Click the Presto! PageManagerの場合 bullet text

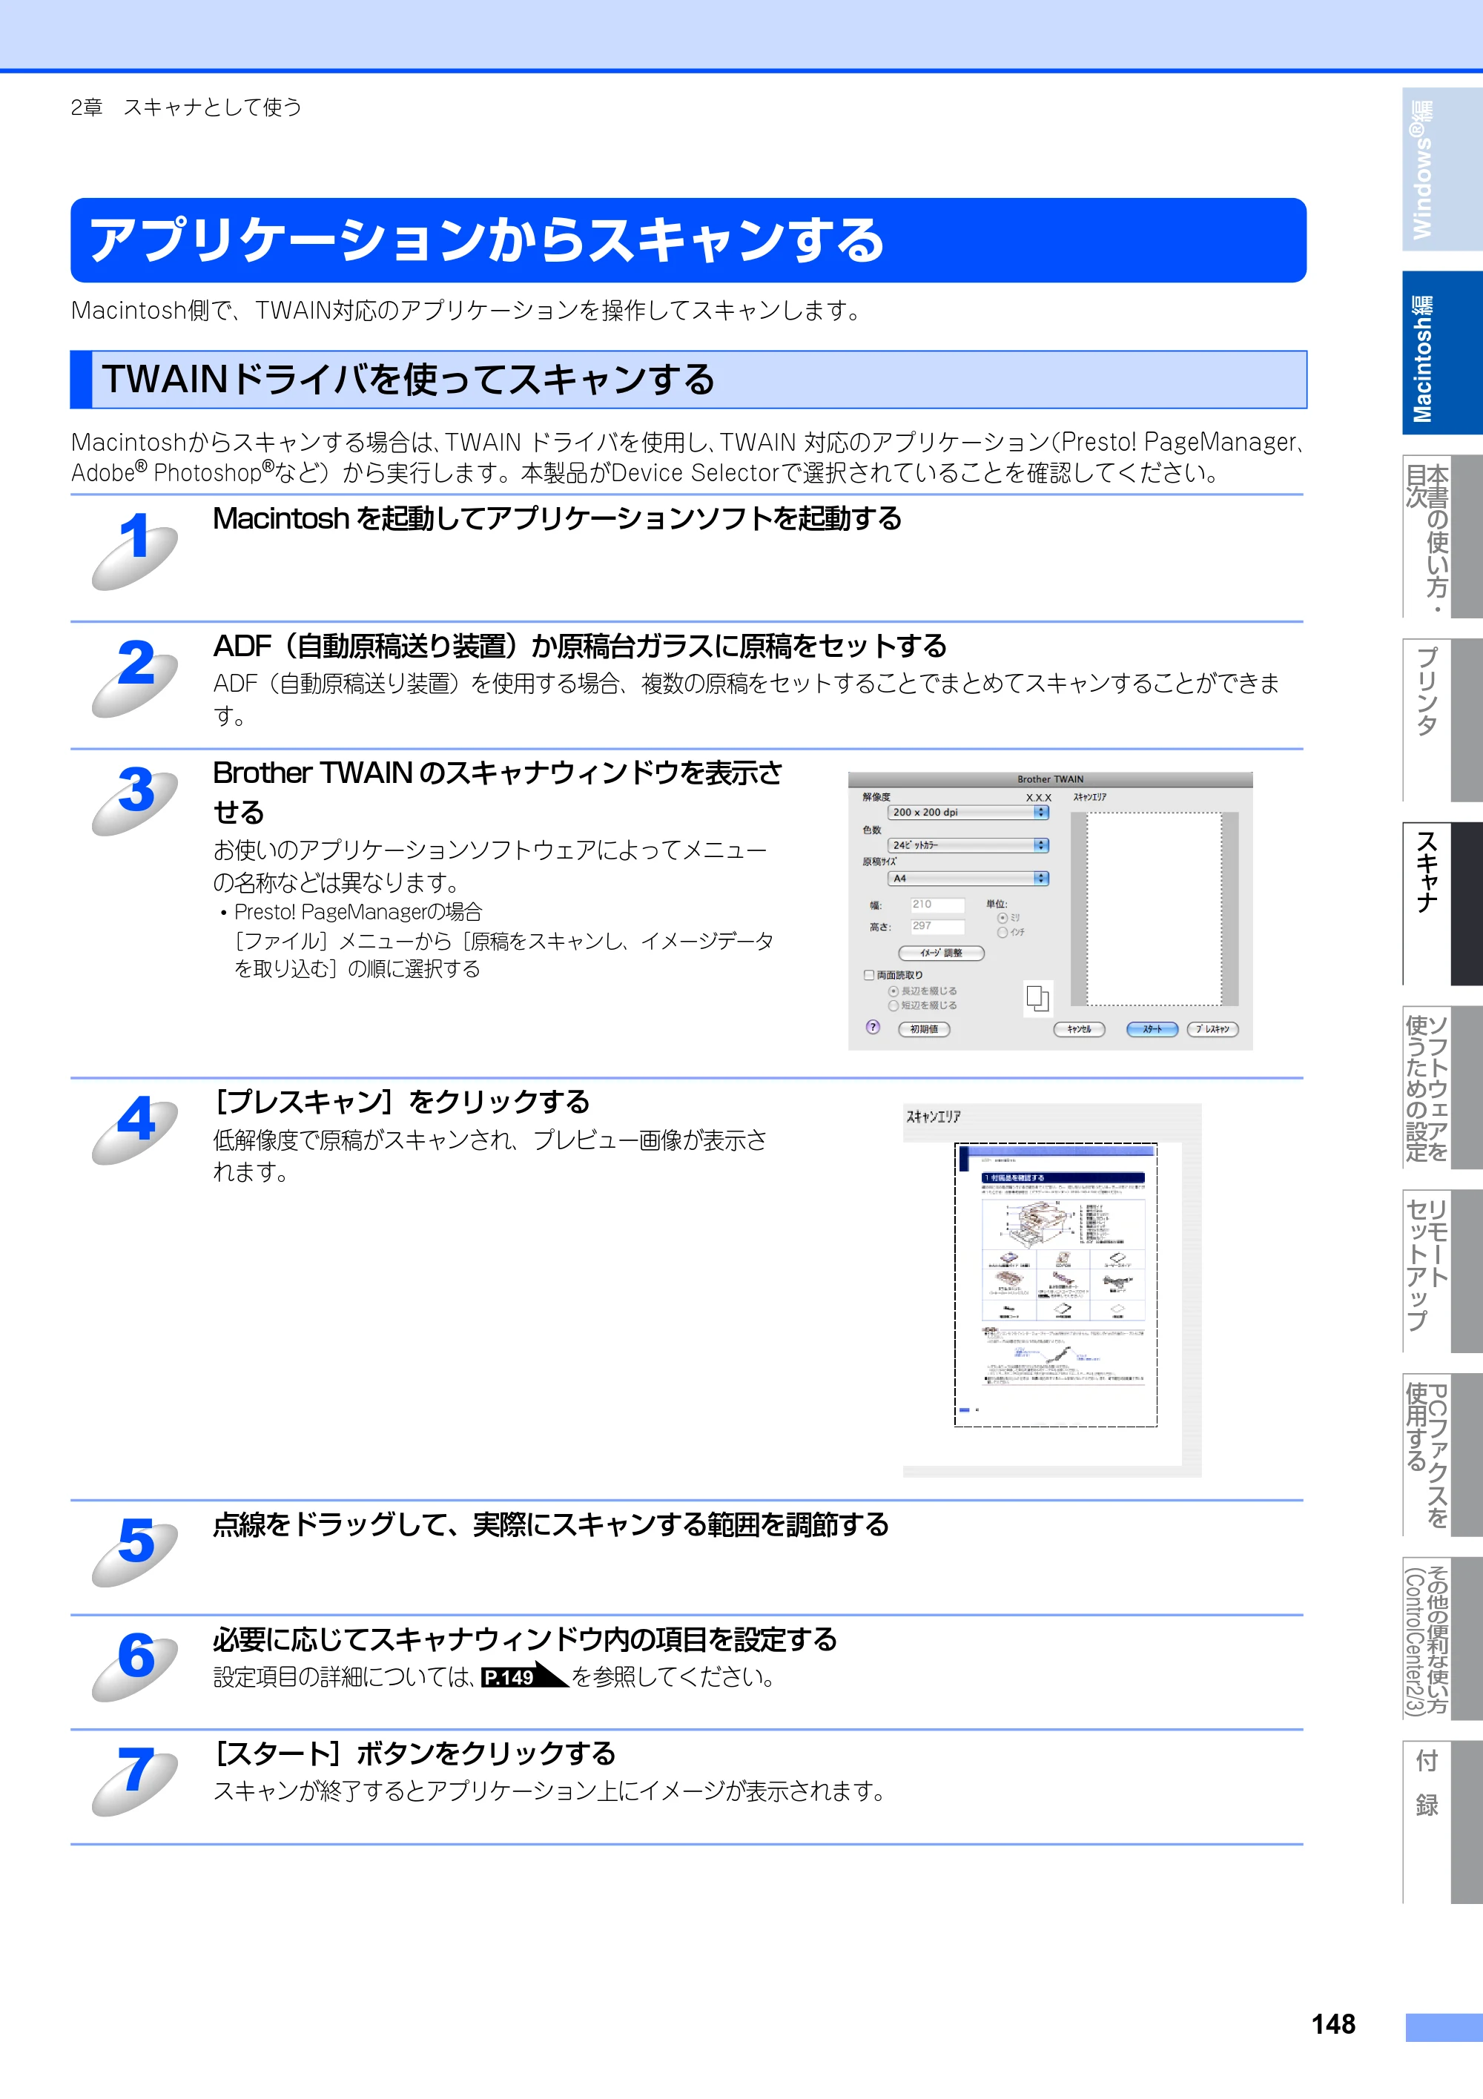357,911
